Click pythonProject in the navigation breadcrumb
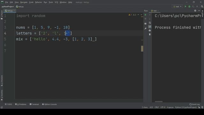 pyautogui.click(x=8, y=6)
